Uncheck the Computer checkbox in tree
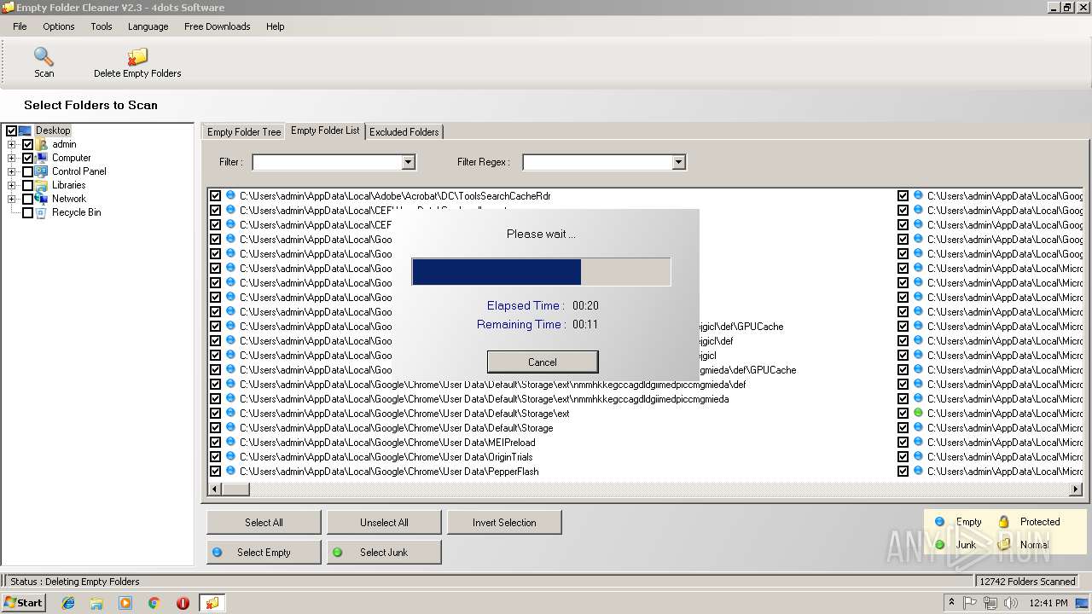 point(27,158)
